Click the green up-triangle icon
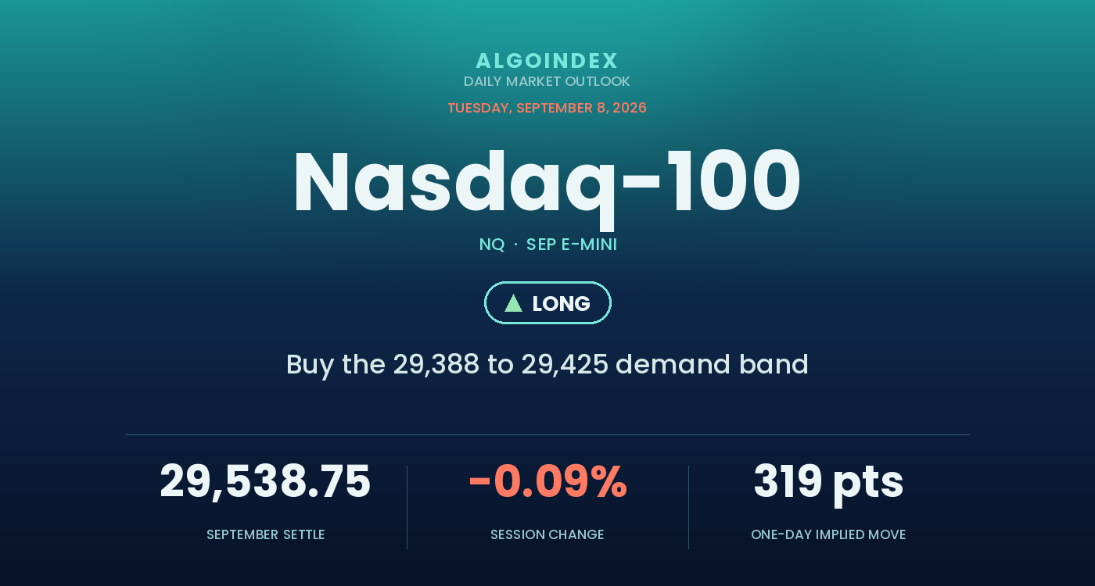Screen dimensions: 1095x586 pos(513,303)
